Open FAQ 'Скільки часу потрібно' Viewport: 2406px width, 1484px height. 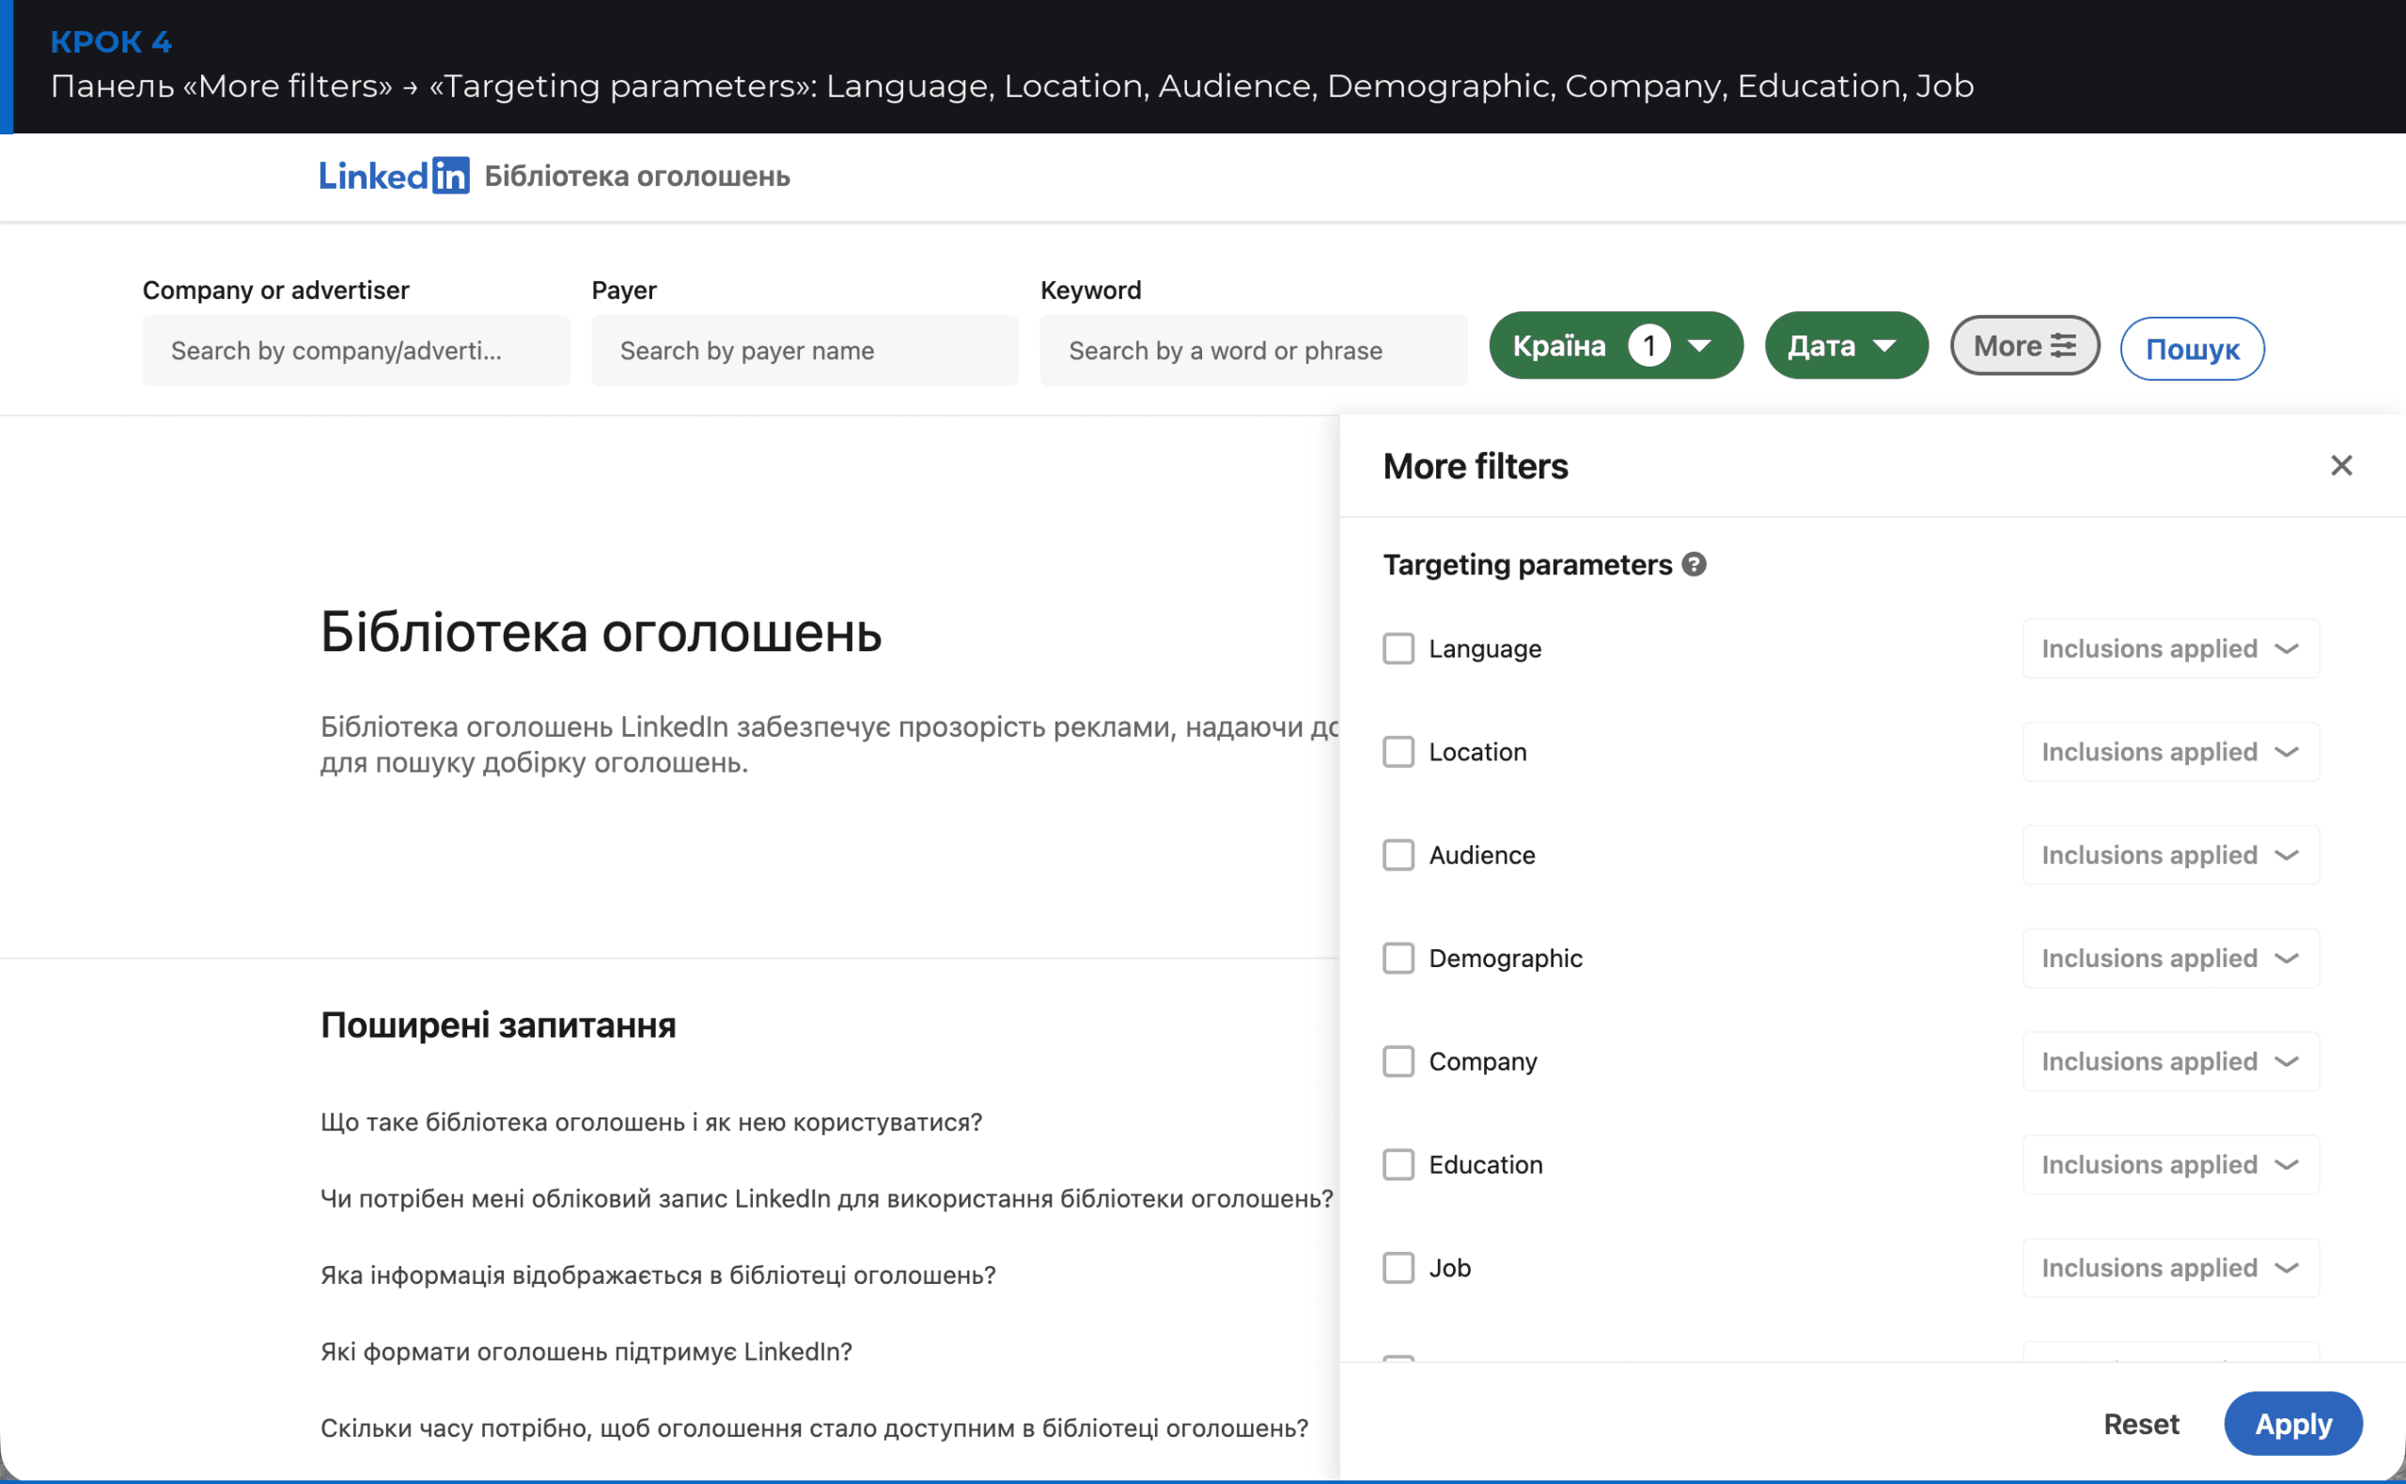pos(815,1428)
